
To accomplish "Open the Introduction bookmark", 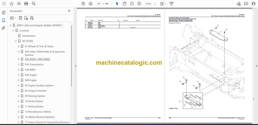I will 29,36.
